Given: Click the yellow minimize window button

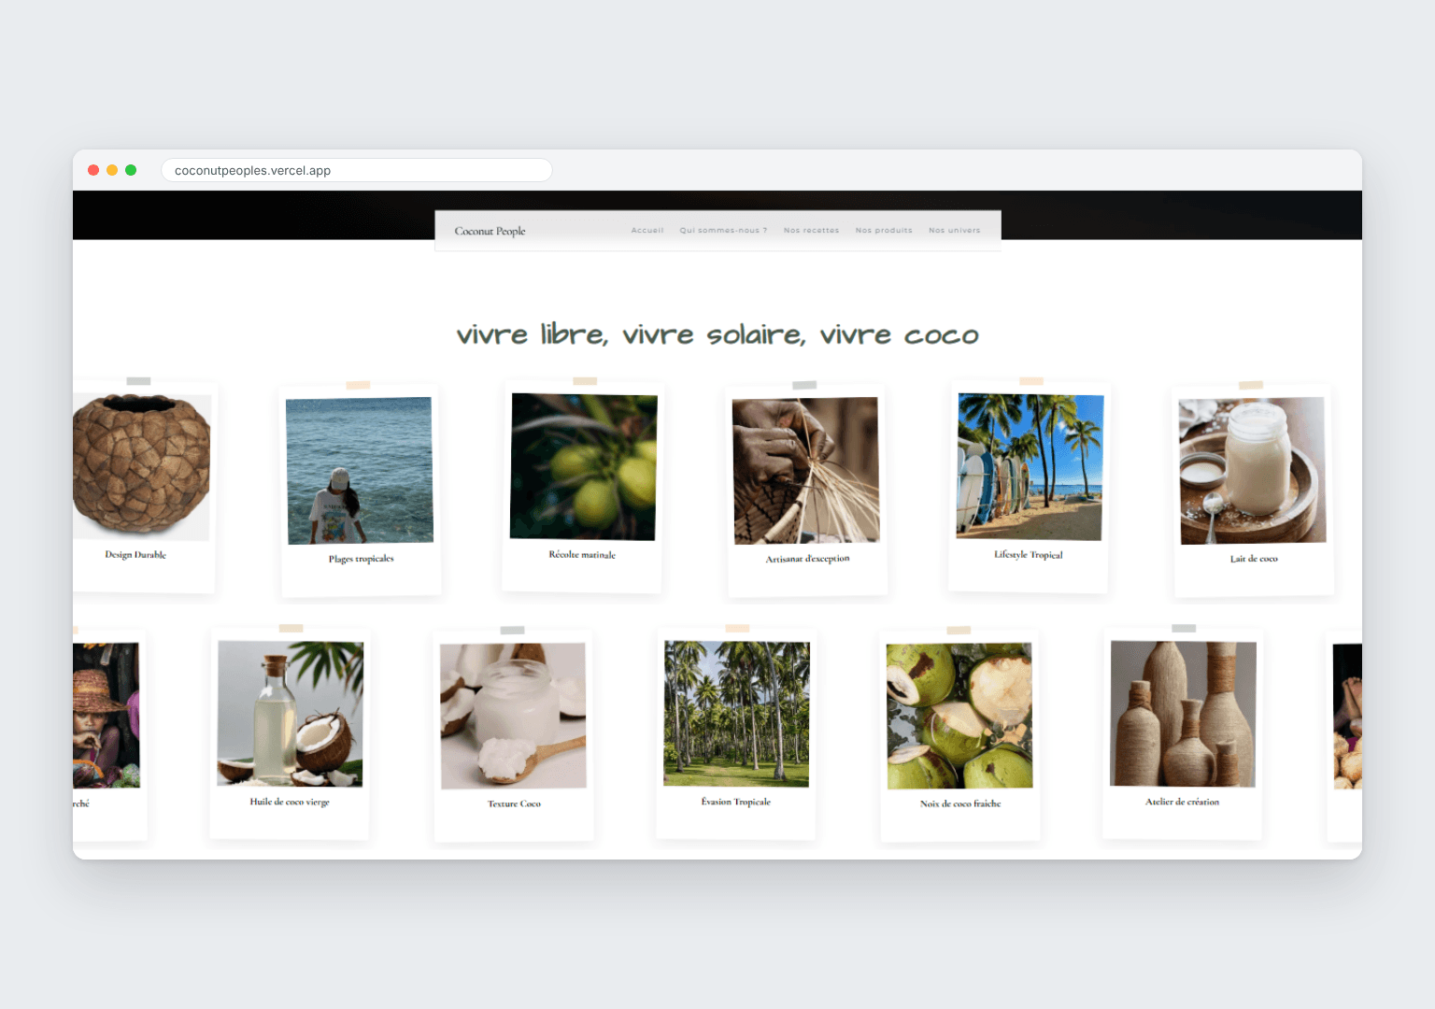Looking at the screenshot, I should 112,170.
